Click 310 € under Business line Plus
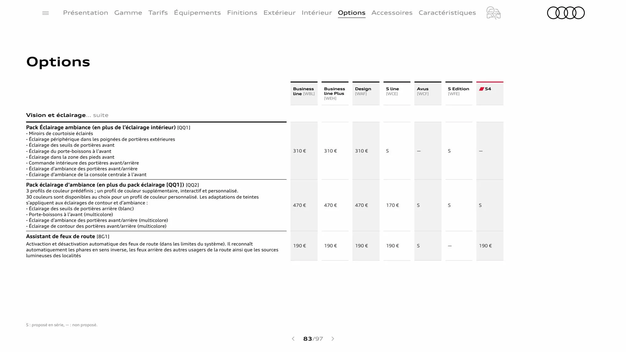The height and width of the screenshot is (352, 626). pyautogui.click(x=330, y=151)
